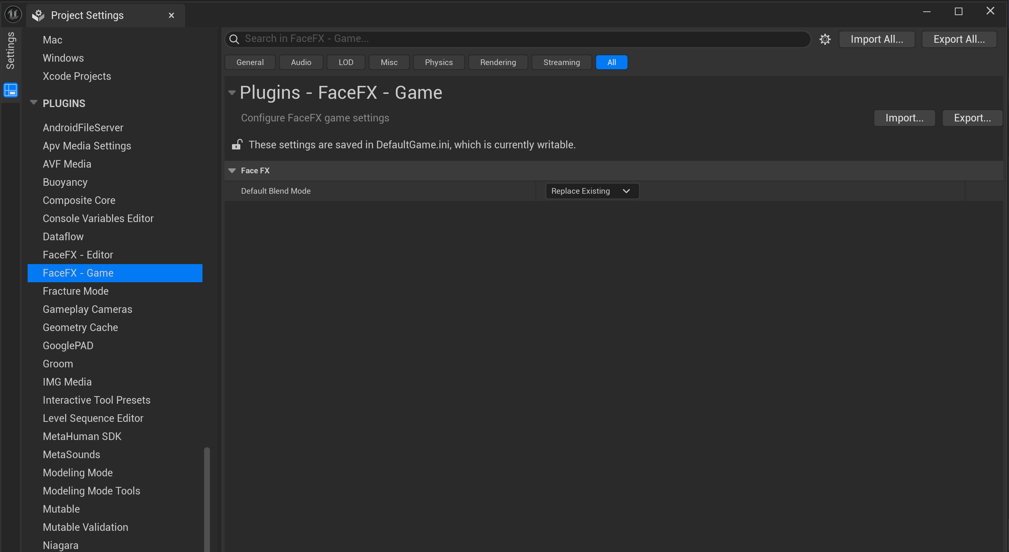Select the Physics filter tab

click(439, 62)
